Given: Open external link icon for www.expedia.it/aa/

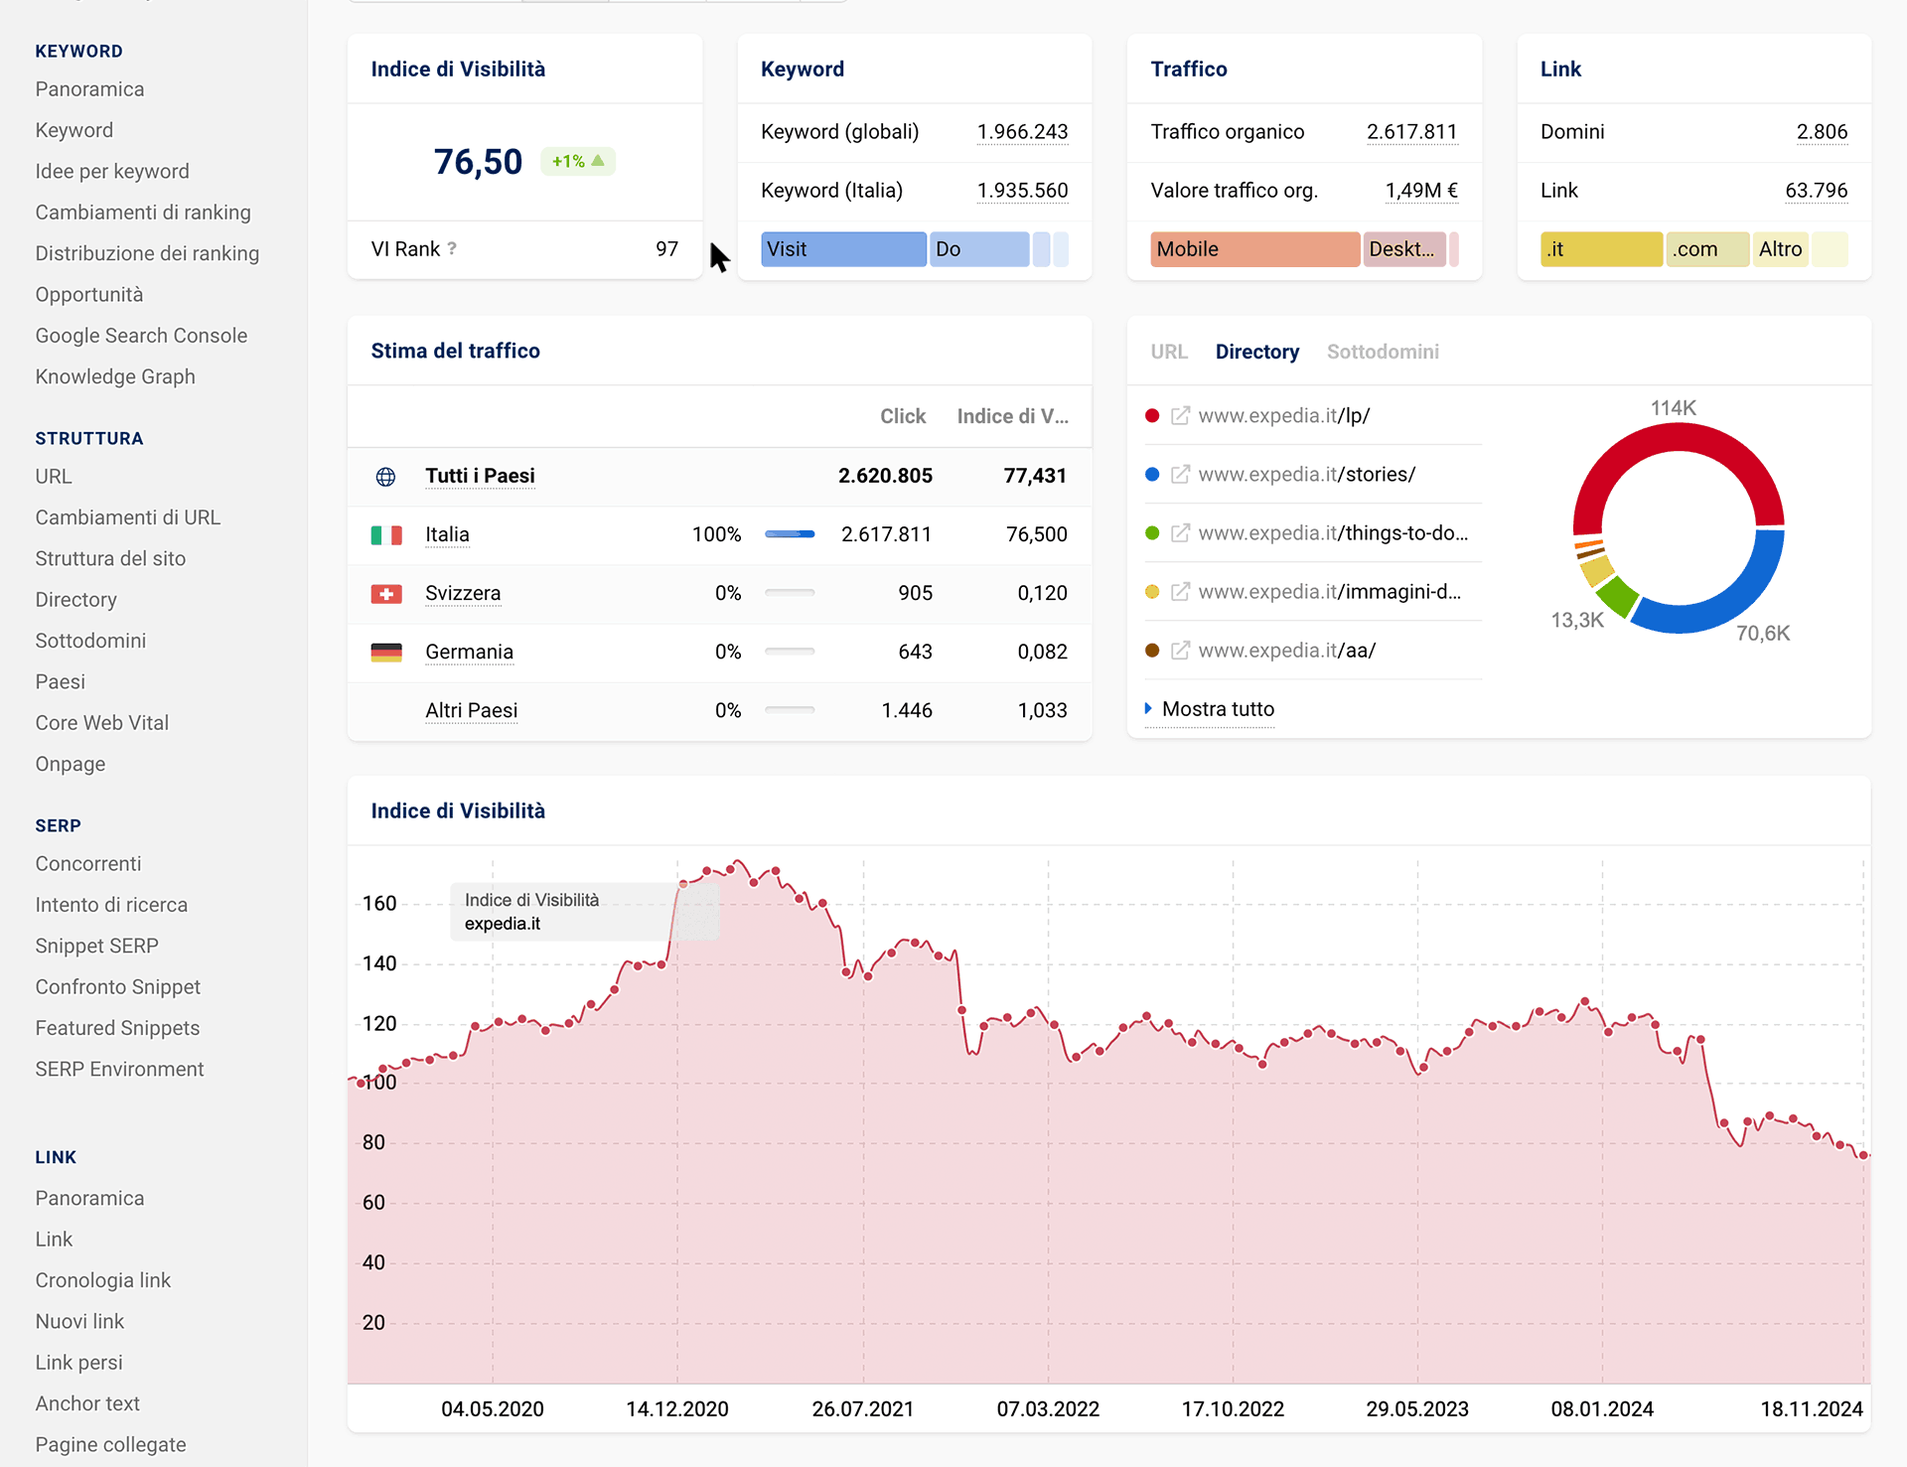Looking at the screenshot, I should [1180, 651].
